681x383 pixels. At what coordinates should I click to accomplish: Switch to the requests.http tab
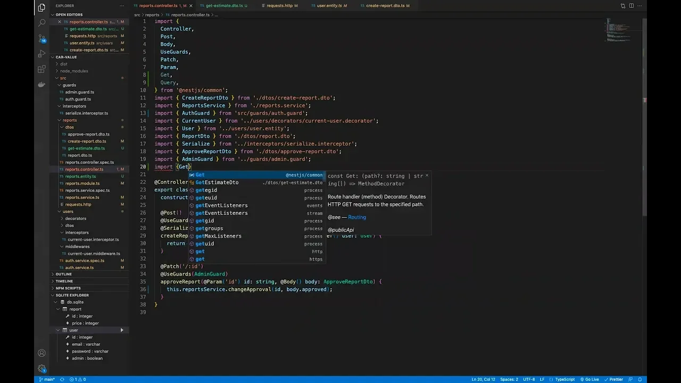(x=279, y=6)
